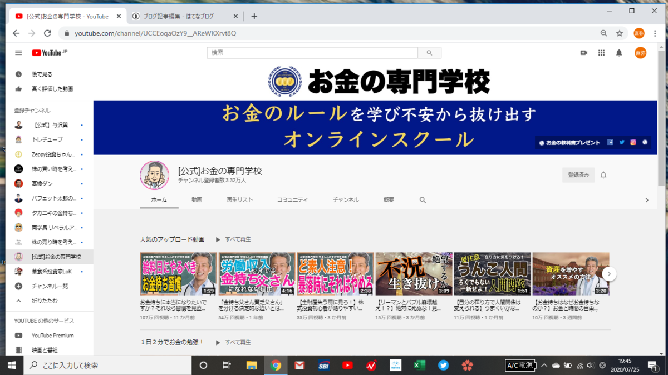Open SBI app from the taskbar
The width and height of the screenshot is (668, 375).
(323, 365)
